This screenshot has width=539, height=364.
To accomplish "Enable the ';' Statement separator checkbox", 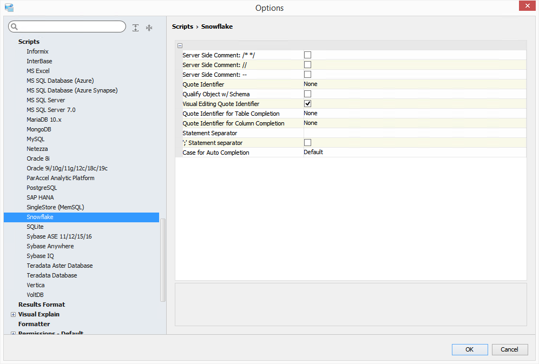I will tap(307, 143).
